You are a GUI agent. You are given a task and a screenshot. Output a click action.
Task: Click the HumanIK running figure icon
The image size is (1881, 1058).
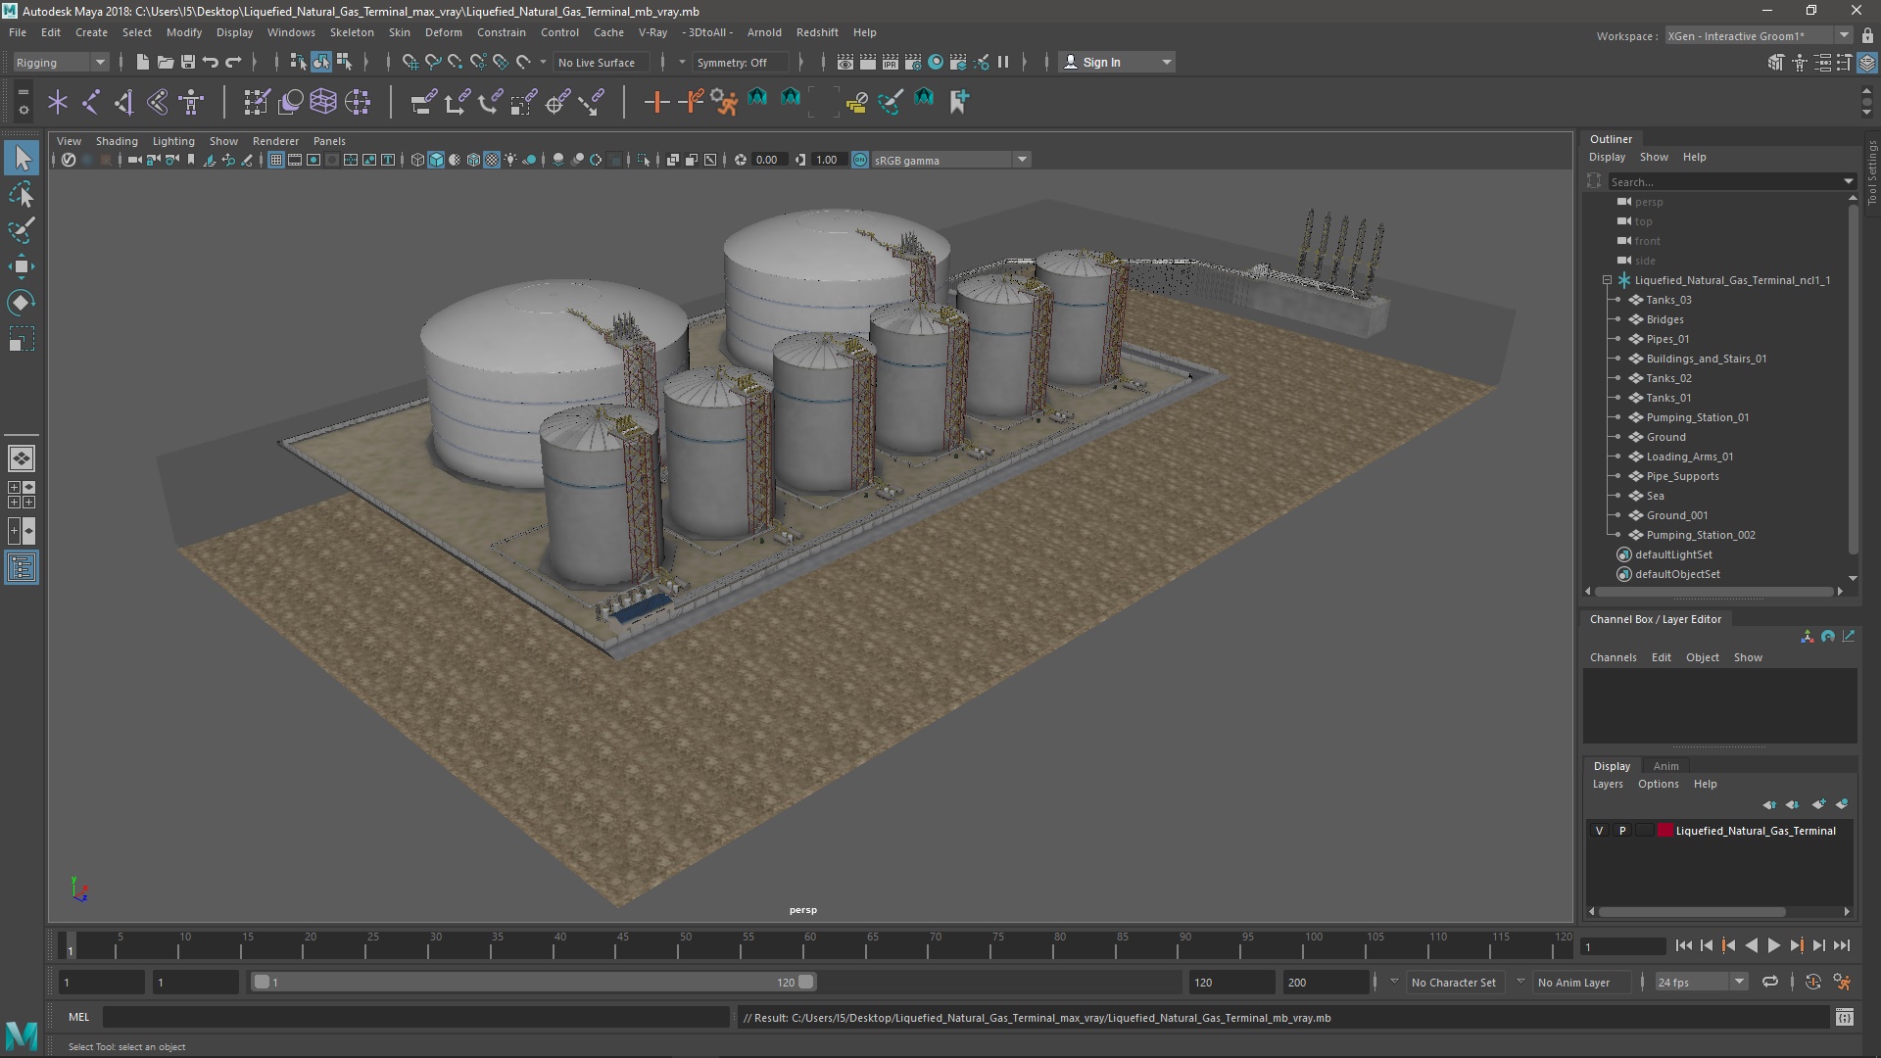724,101
